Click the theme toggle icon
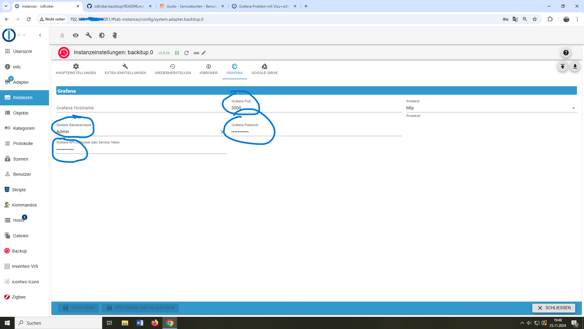The image size is (584, 329). click(102, 35)
